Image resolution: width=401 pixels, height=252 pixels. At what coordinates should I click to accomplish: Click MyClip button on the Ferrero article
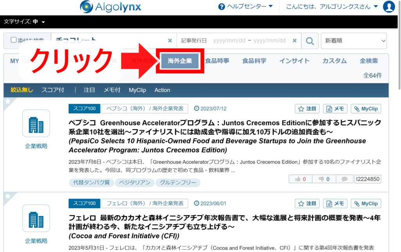(366, 203)
